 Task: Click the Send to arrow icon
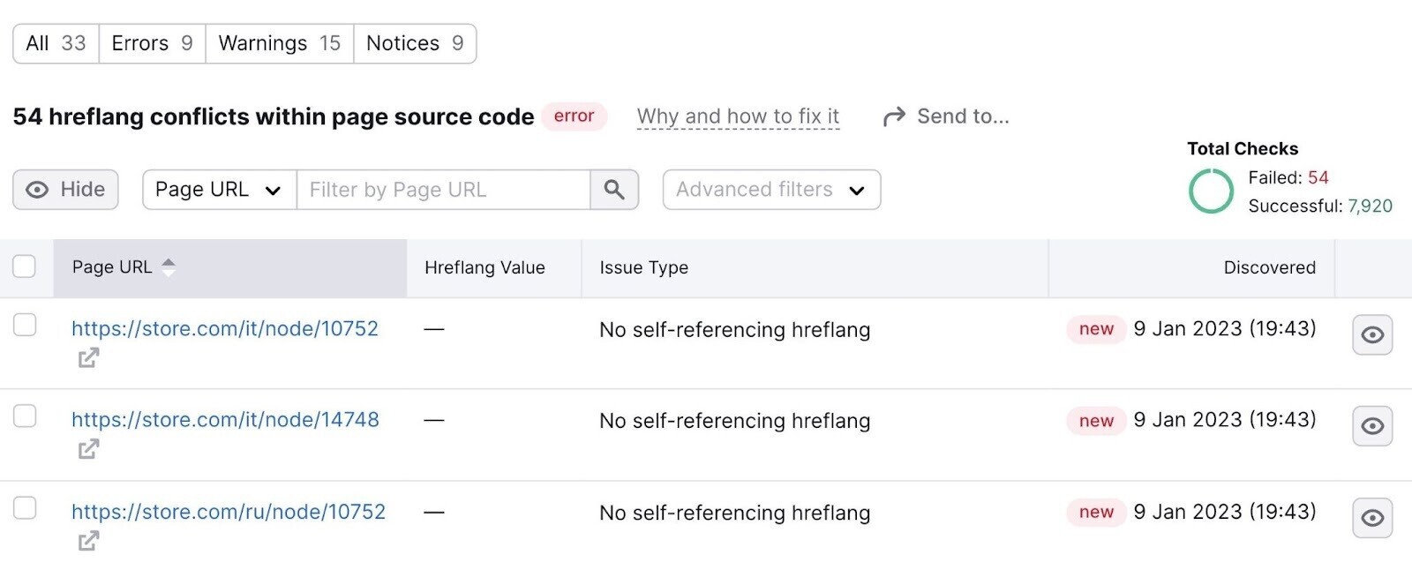[894, 116]
